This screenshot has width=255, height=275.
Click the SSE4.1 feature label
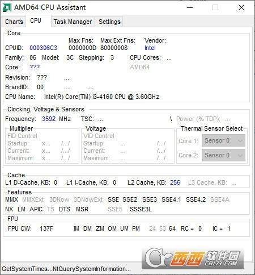[171, 199]
